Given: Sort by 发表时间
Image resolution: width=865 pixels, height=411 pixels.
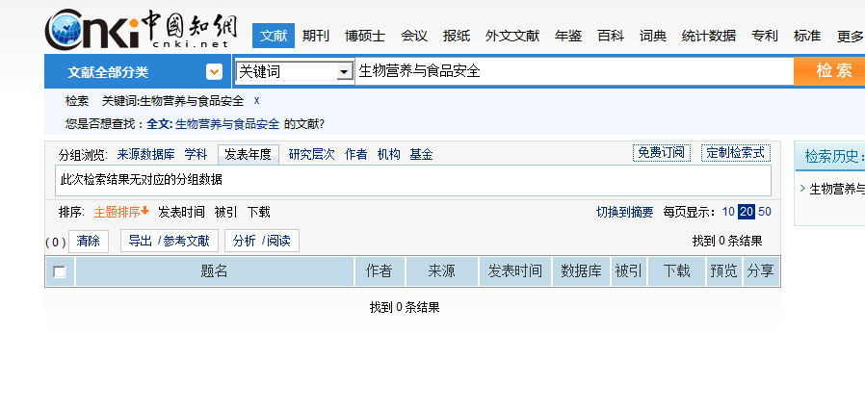Looking at the screenshot, I should point(181,212).
